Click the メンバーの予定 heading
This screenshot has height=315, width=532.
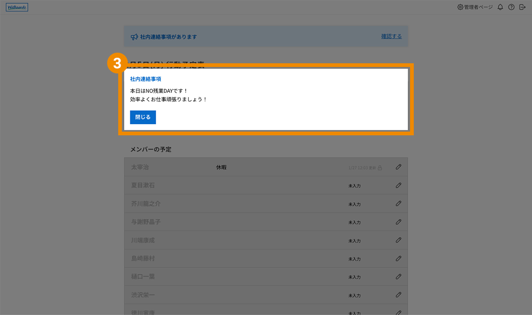click(x=151, y=149)
